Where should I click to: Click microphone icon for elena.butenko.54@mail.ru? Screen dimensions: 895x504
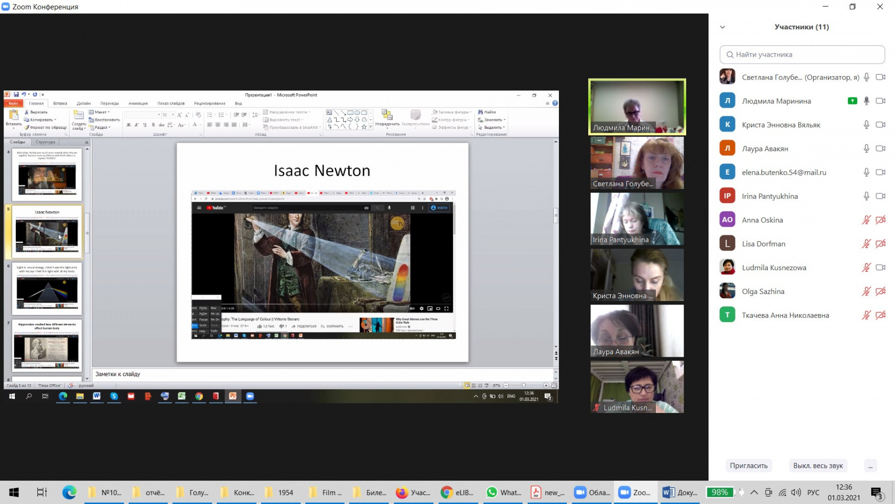coord(866,172)
